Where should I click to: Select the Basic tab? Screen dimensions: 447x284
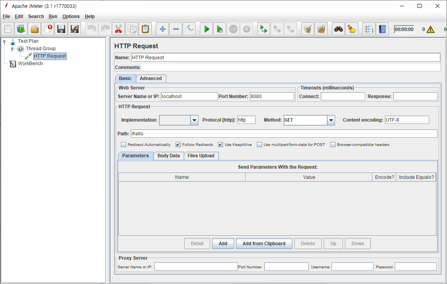point(125,78)
